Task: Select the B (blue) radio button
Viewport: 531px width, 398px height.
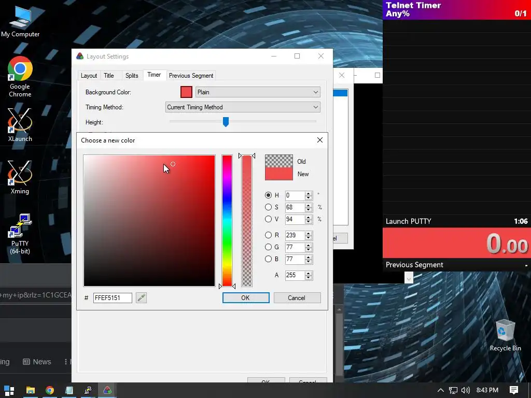Action: point(268,259)
